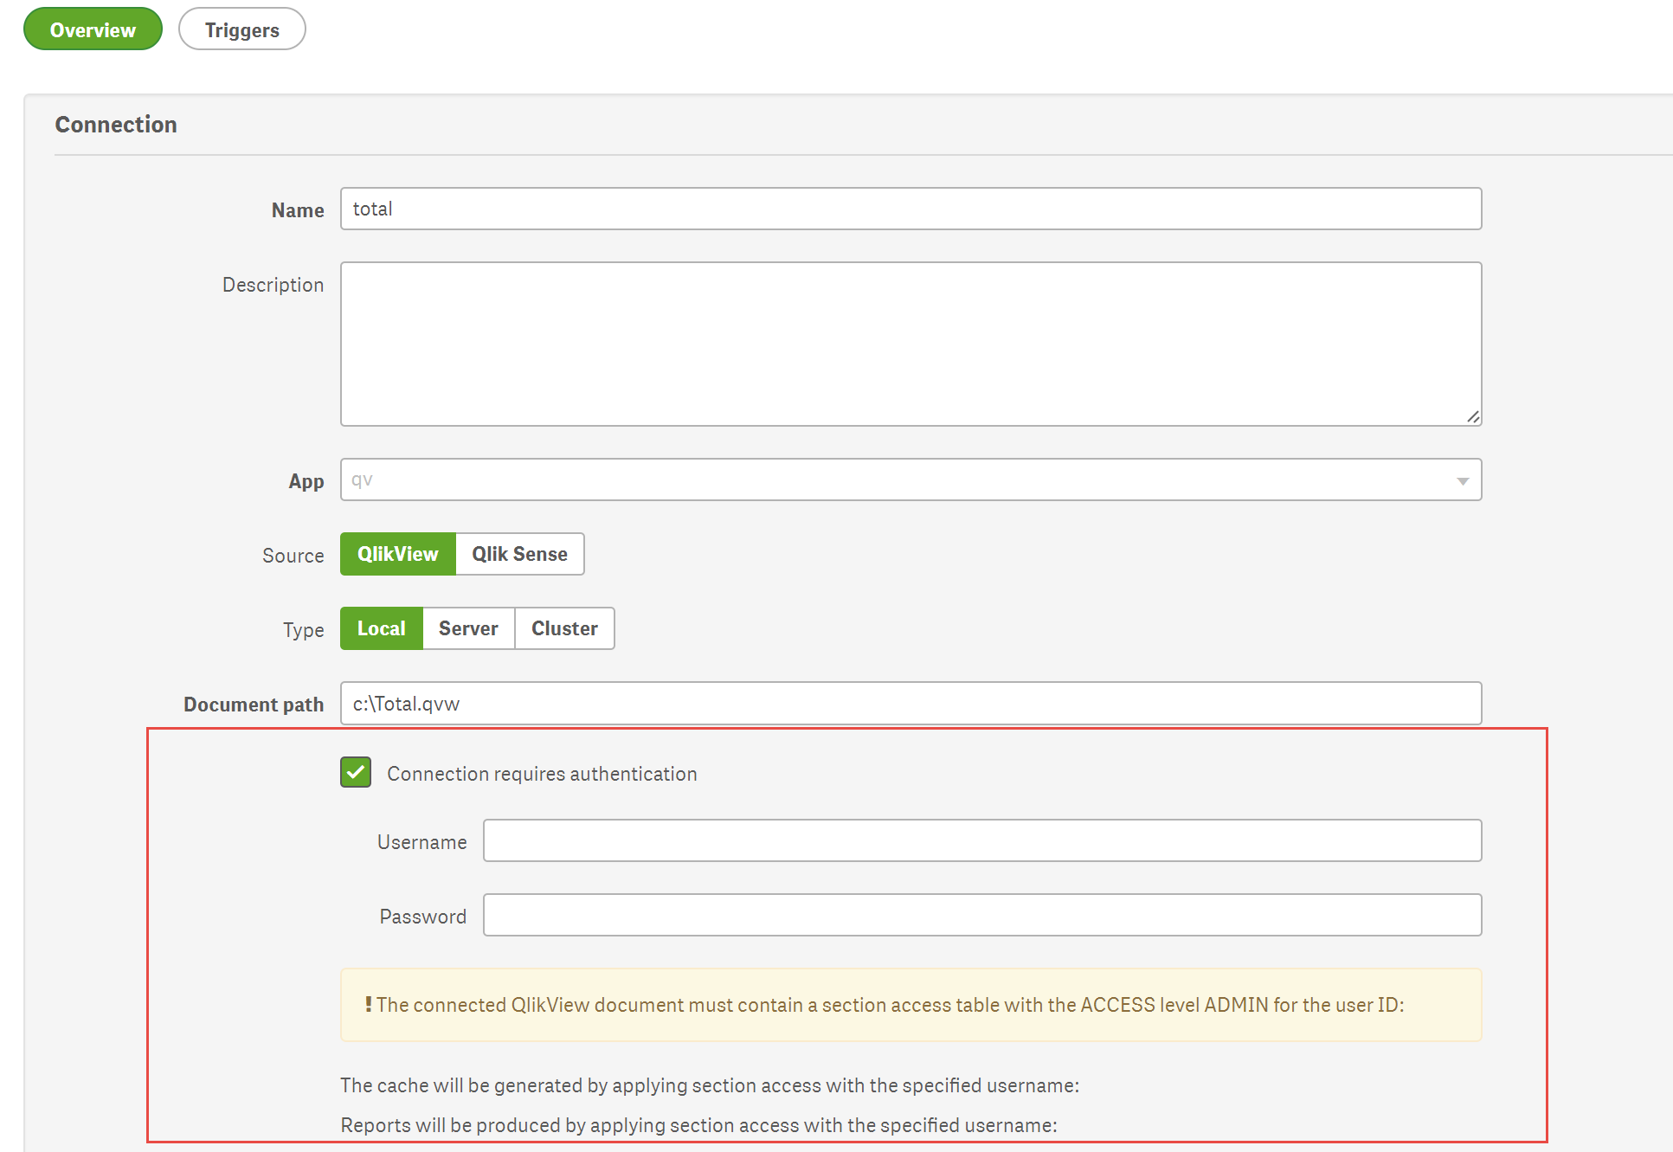Clear the text in the Name box
Screen dimensions: 1673x1152
(x=910, y=209)
